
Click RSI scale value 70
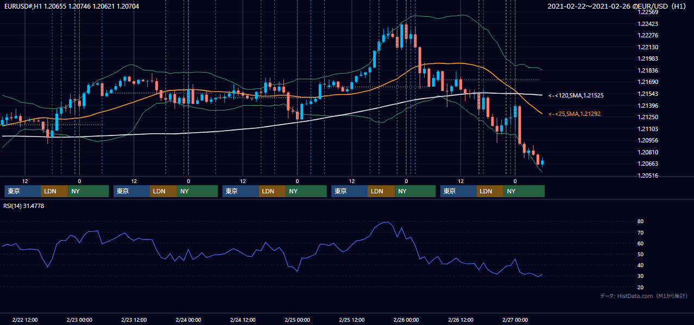click(641, 233)
